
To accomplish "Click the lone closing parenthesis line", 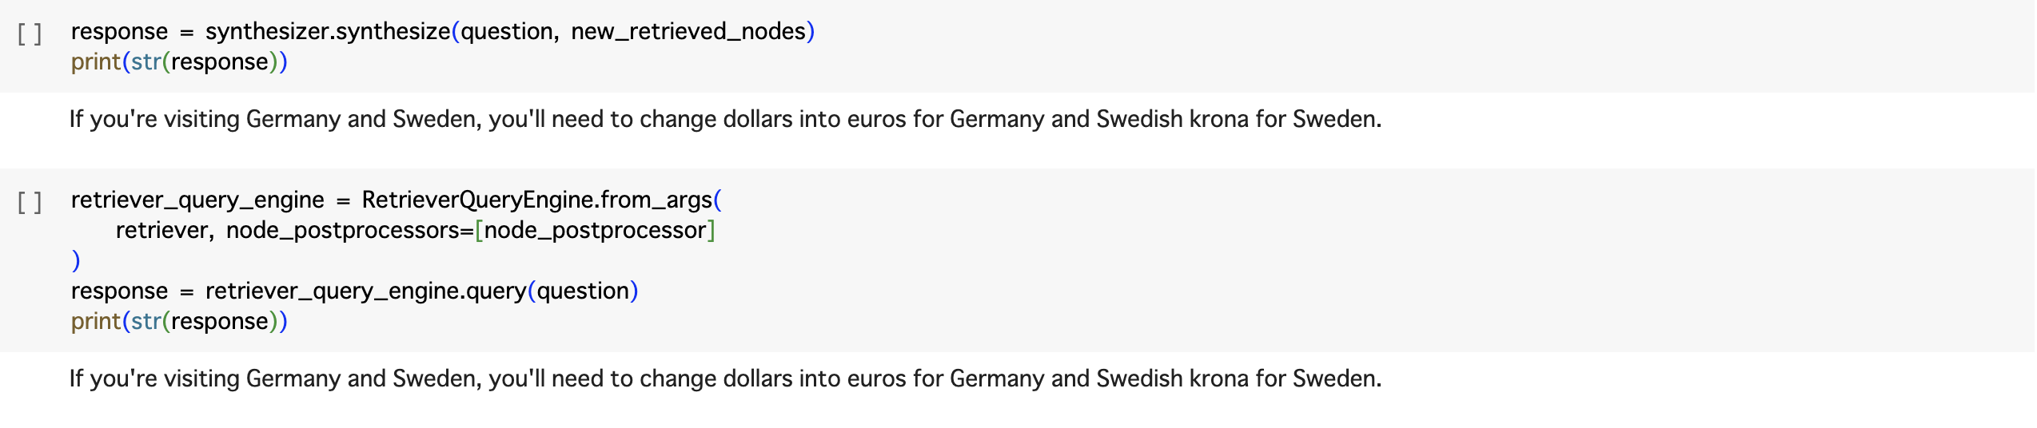I will coord(76,260).
